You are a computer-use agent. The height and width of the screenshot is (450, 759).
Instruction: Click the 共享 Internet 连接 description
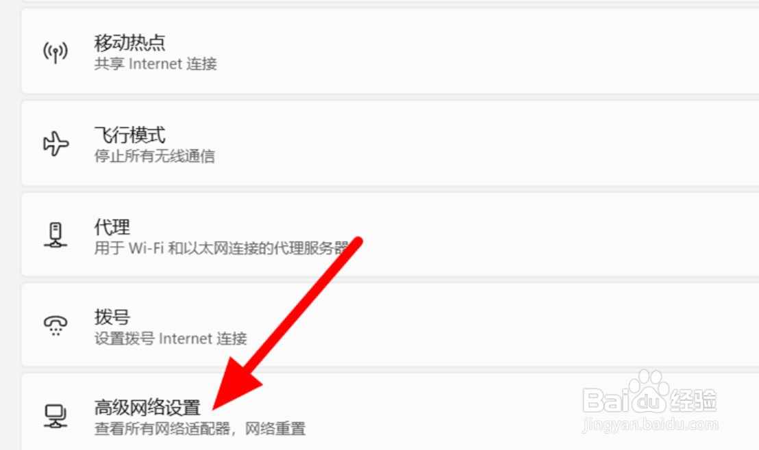click(x=155, y=64)
